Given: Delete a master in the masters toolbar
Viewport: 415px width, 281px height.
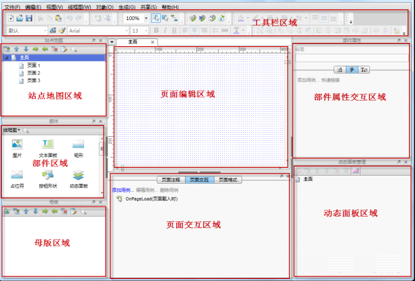Looking at the screenshot, I should [64, 212].
